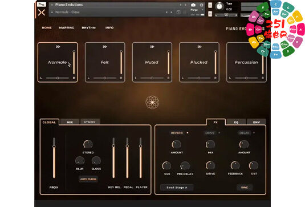
Task: Click the fast-forward icon on Plucked slot
Action: tap(200, 47)
